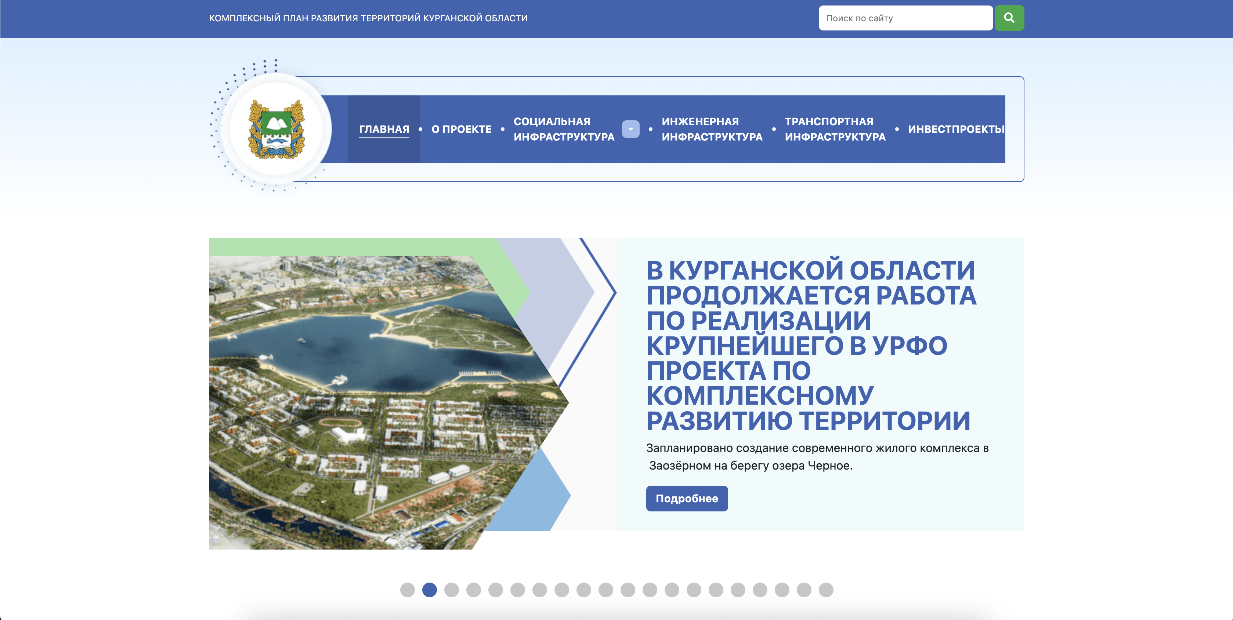Select the first carousel slide dot
The image size is (1233, 620).
pyautogui.click(x=407, y=590)
